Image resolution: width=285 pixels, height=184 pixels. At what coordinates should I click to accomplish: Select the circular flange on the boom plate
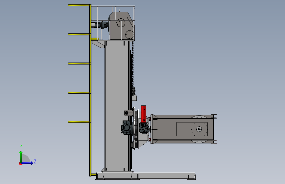point(199,129)
